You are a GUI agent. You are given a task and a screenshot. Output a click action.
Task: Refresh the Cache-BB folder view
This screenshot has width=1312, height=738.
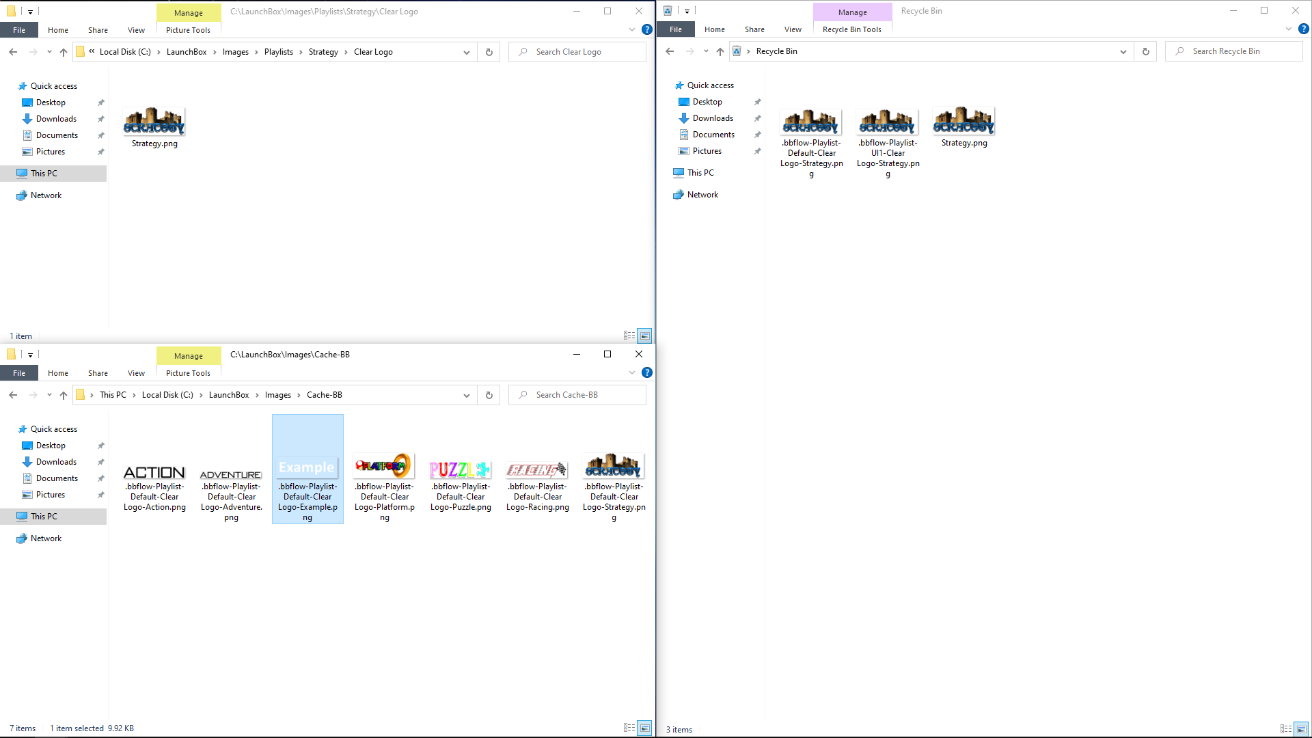(x=489, y=395)
